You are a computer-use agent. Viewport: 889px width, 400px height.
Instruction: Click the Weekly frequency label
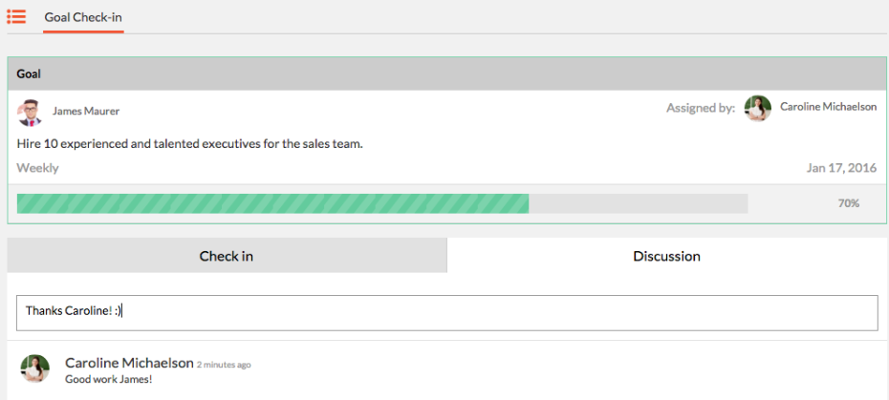(37, 168)
